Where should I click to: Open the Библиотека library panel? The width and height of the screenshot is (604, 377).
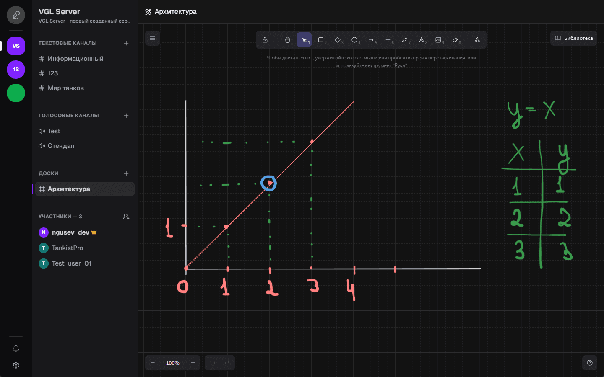tap(574, 38)
